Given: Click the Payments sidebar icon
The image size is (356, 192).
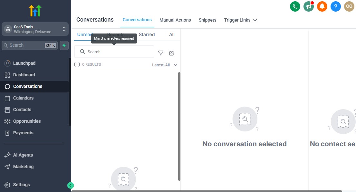Looking at the screenshot, I should 7,133.
